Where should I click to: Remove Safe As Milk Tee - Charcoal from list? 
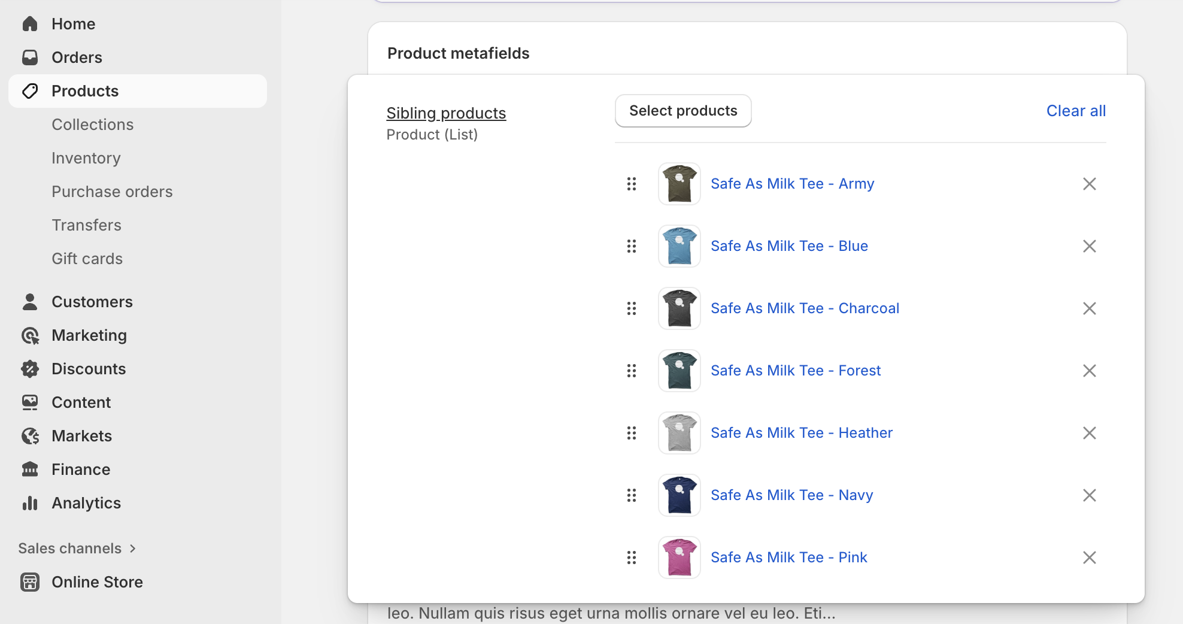coord(1089,308)
